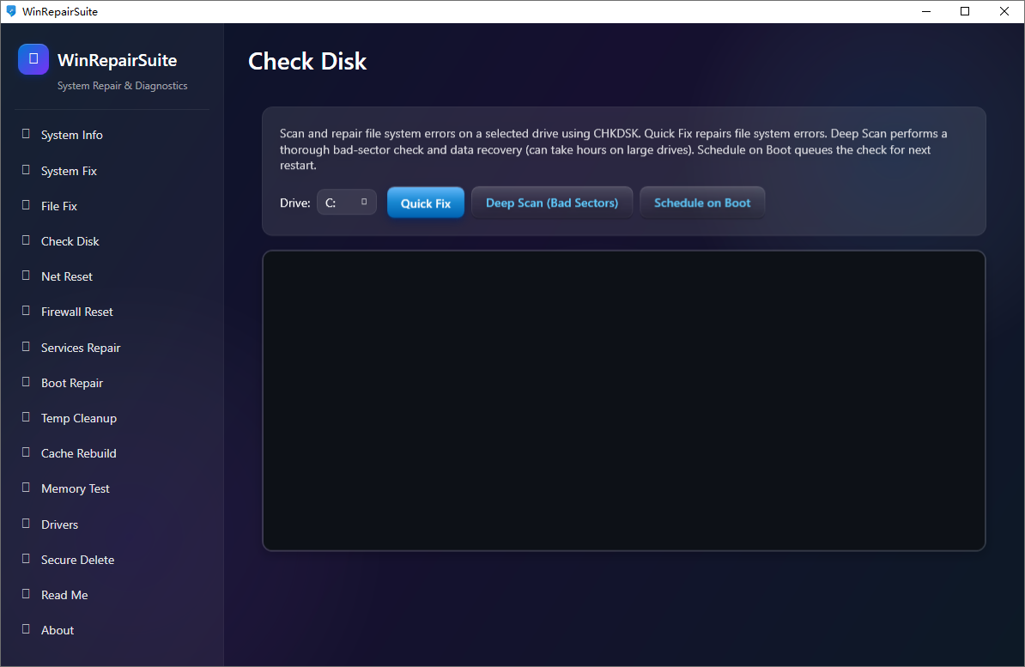This screenshot has width=1025, height=667.
Task: Open the Temp Cleanup tool
Action: 112,419
